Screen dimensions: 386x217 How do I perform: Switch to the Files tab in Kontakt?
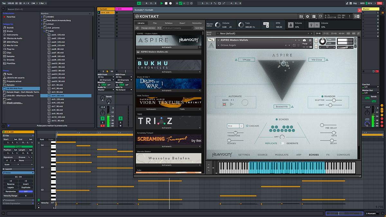(x=155, y=23)
